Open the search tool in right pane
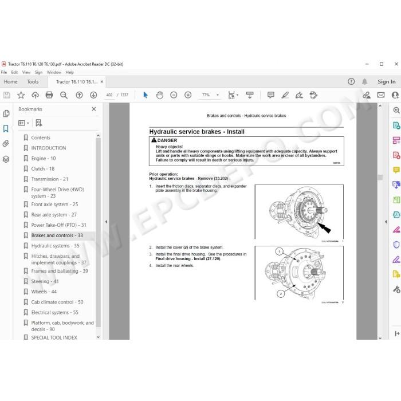The height and width of the screenshot is (401, 401). (x=396, y=110)
